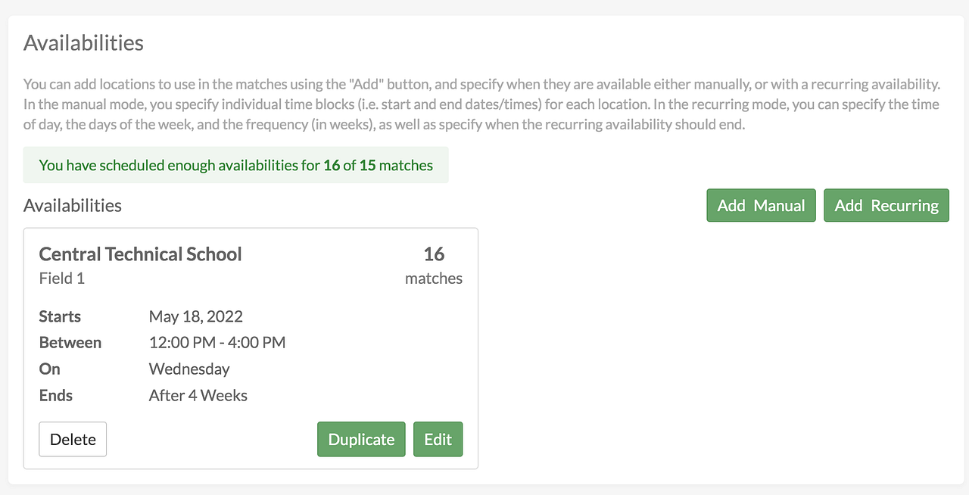Screen dimensions: 969x495
Task: Click the large Availabilities page heading
Action: point(83,43)
